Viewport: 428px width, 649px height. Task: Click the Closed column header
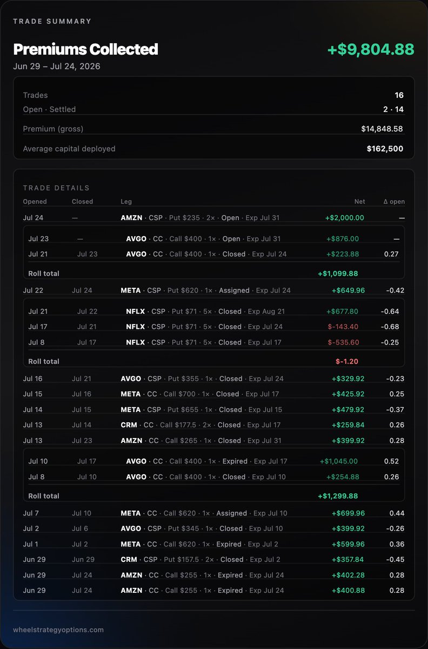click(x=83, y=202)
